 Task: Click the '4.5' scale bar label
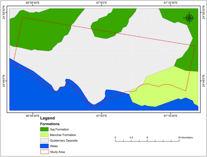click(x=131, y=137)
